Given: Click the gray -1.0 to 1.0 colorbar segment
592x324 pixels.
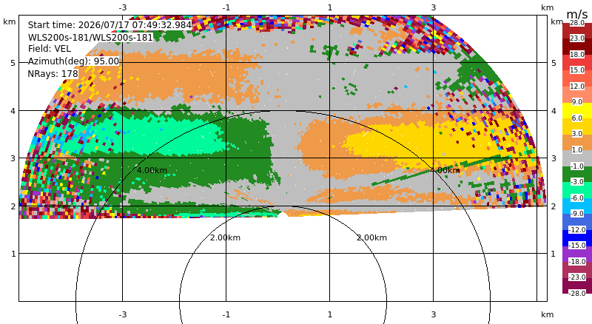Looking at the screenshot, I should point(577,158).
